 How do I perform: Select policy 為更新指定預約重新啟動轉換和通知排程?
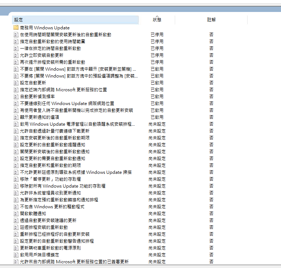click(59, 200)
